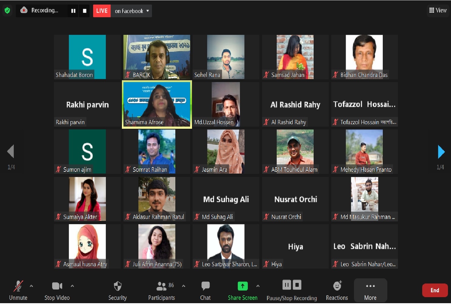The image size is (451, 305).
Task: Select Mehedy Hasan Pranto's tile
Action: (x=365, y=151)
